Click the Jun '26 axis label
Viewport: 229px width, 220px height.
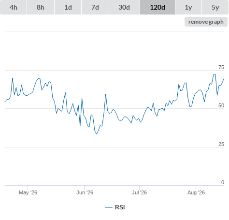point(85,192)
